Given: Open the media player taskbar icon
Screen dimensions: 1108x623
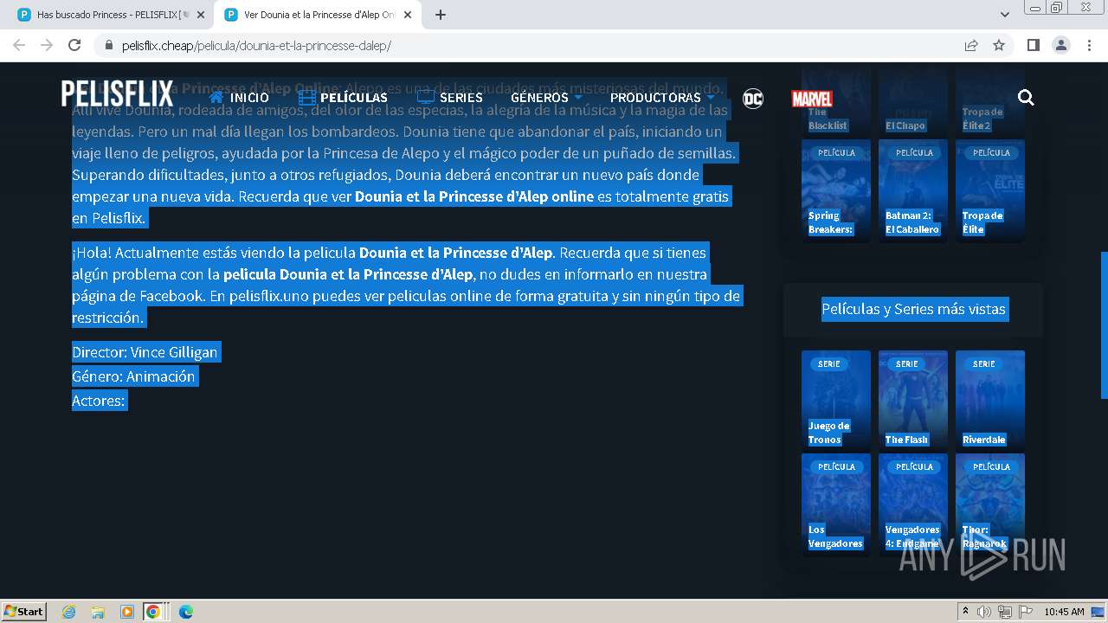Looking at the screenshot, I should pyautogui.click(x=127, y=612).
